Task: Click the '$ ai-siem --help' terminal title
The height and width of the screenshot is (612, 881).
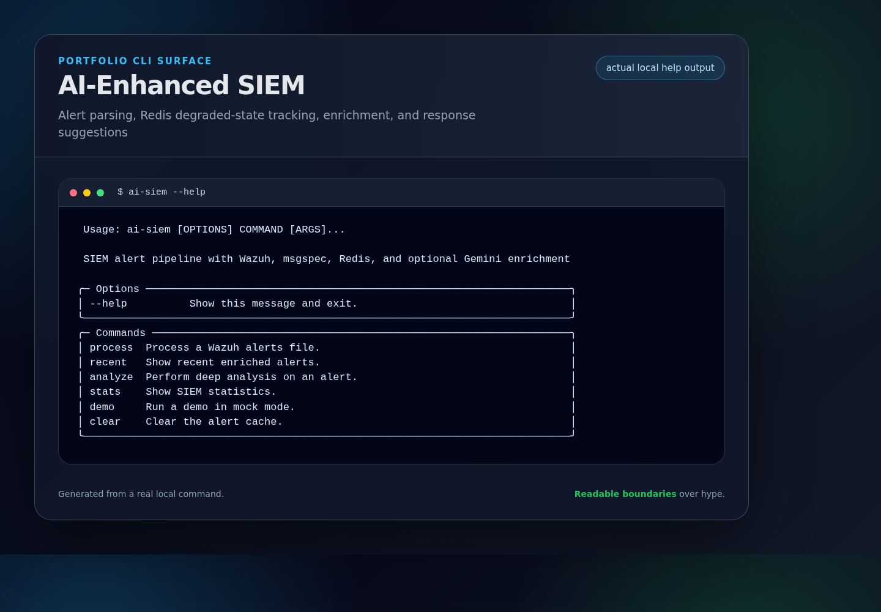Action: pos(162,192)
